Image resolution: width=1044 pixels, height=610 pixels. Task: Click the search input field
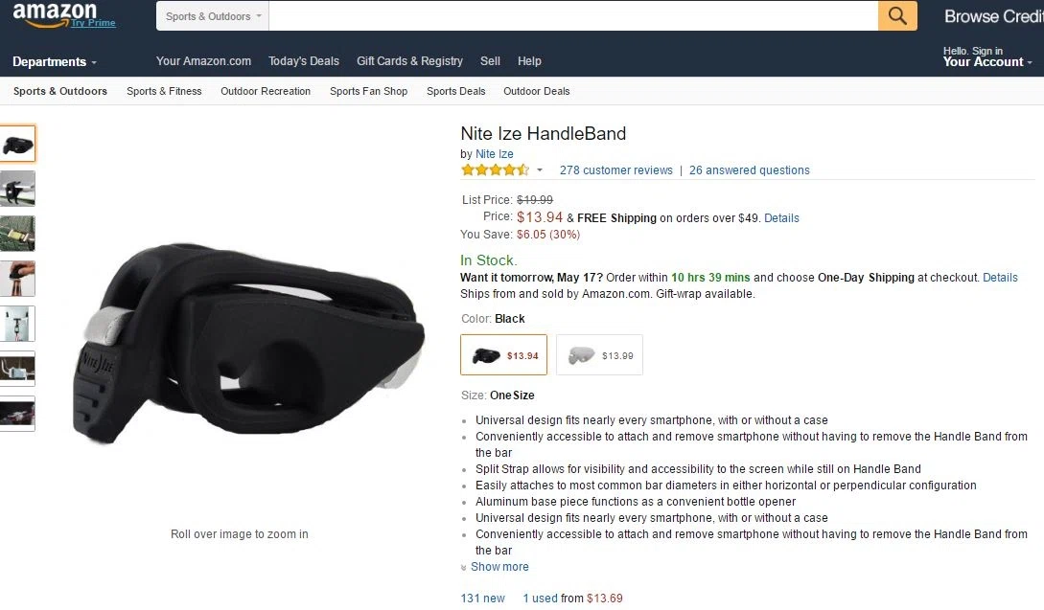(x=573, y=16)
